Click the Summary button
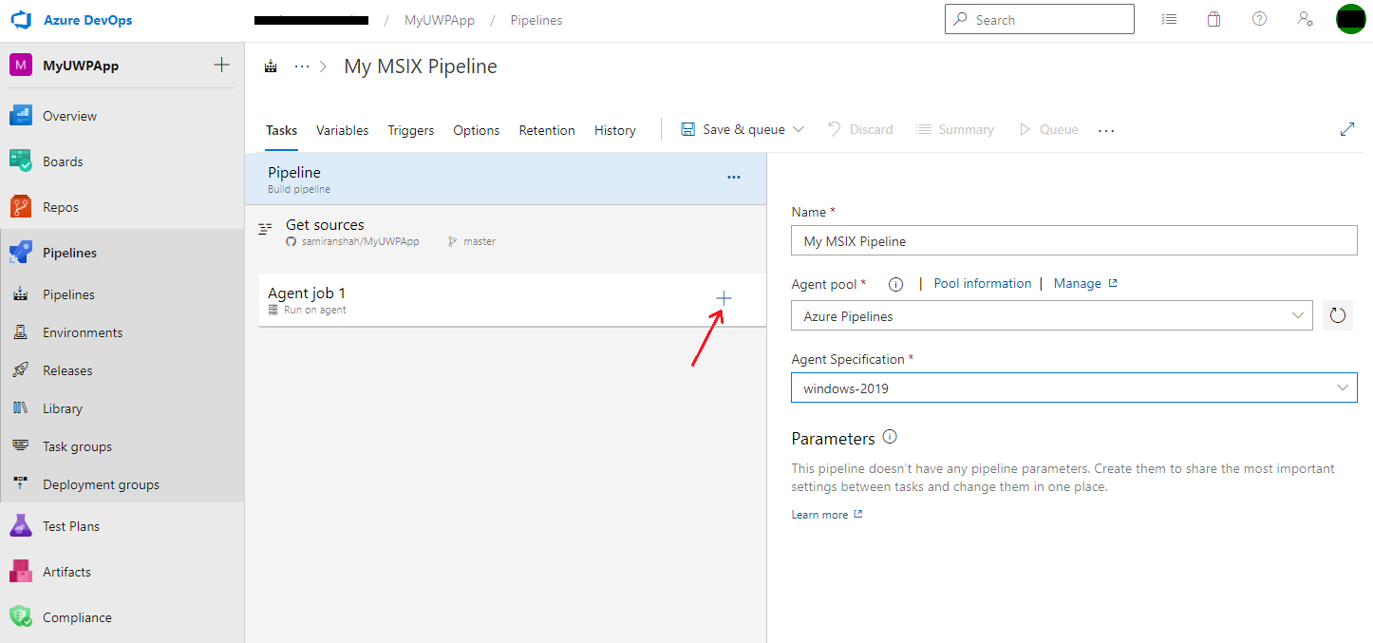Viewport: 1373px width, 643px height. click(x=955, y=129)
